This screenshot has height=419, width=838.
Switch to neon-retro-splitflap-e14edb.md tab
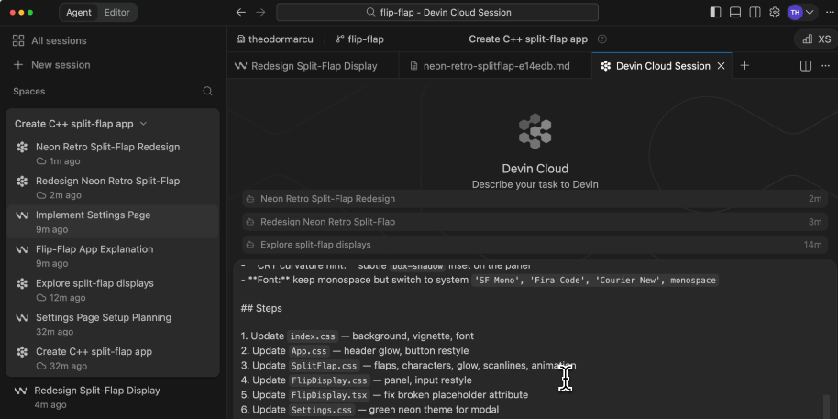pyautogui.click(x=495, y=66)
